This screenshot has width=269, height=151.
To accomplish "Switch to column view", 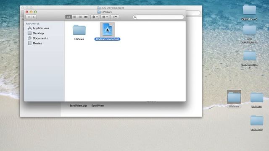I will tap(80, 17).
